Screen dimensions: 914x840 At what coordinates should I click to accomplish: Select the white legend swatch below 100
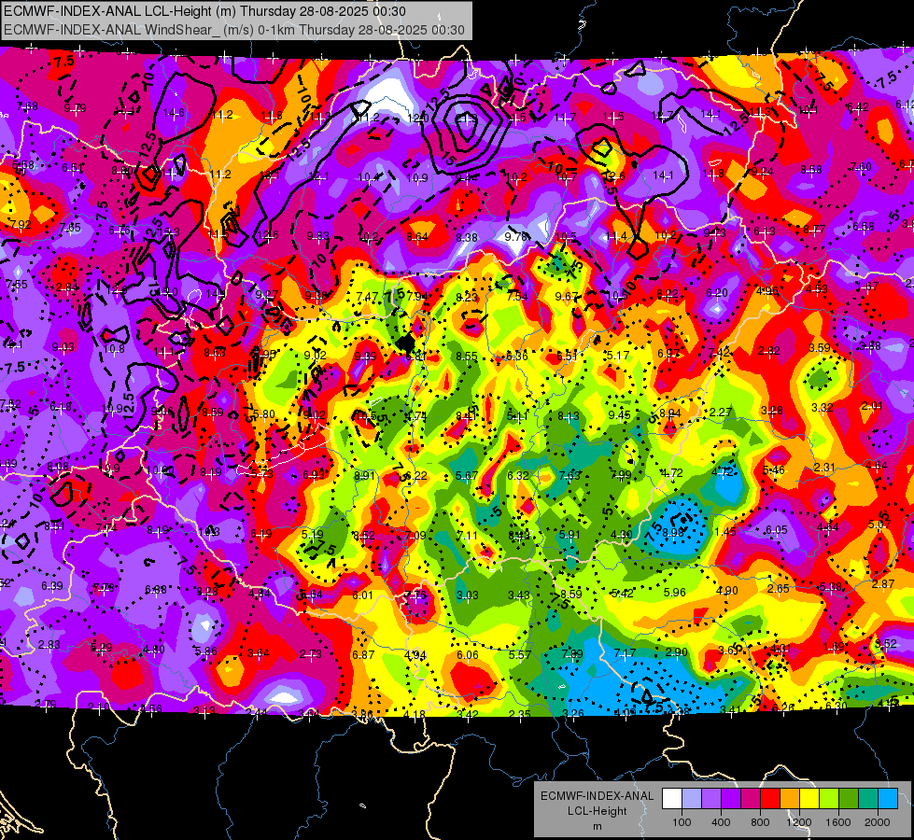pyautogui.click(x=672, y=799)
